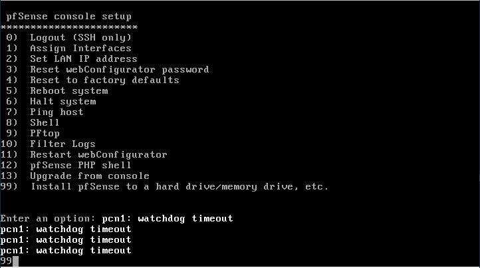
Task: Click the last 'pcn1: watchdog timeout' message
Action: 66,251
